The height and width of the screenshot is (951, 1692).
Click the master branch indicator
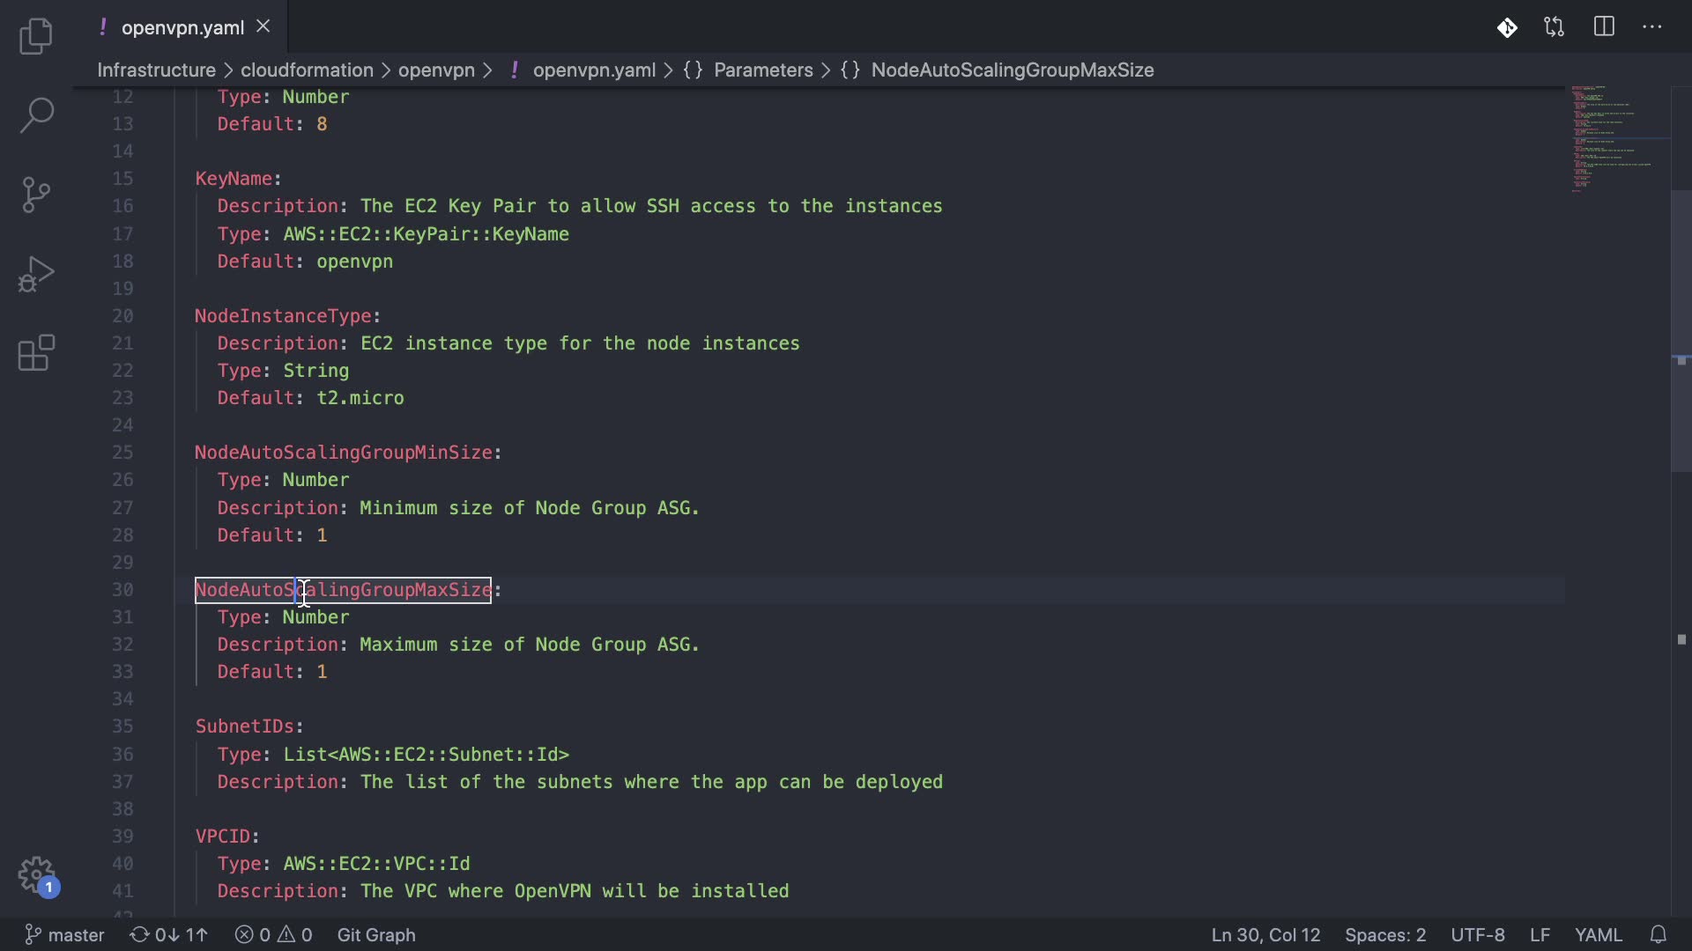coord(65,934)
